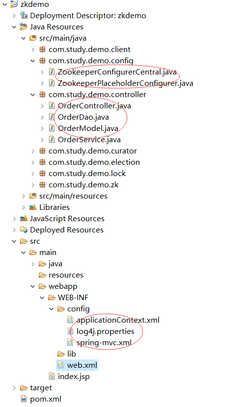
Task: Click the com.study.demo.election package icon
Action: (x=42, y=162)
